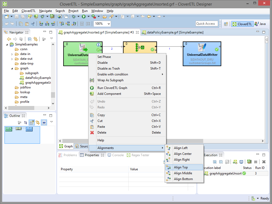Click expand all plus icon in Execution panel
Screen dimensions: 272x204
[x=215, y=162]
